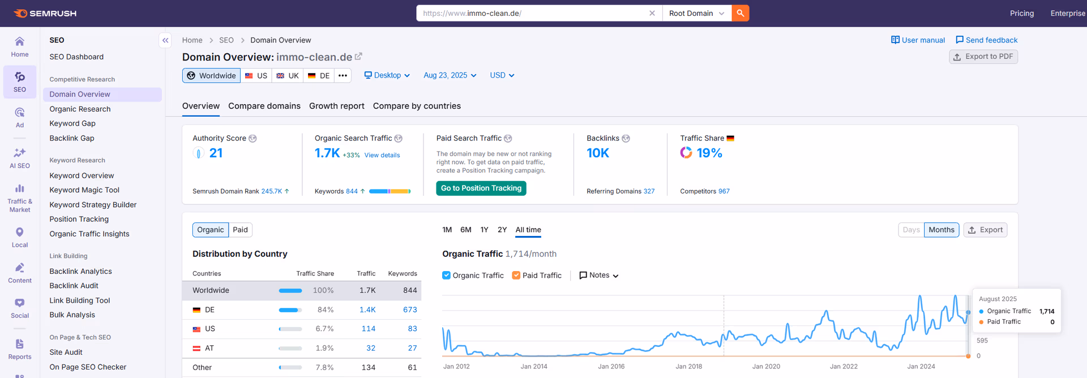Clear the domain search field
This screenshot has height=378, width=1087.
point(652,13)
